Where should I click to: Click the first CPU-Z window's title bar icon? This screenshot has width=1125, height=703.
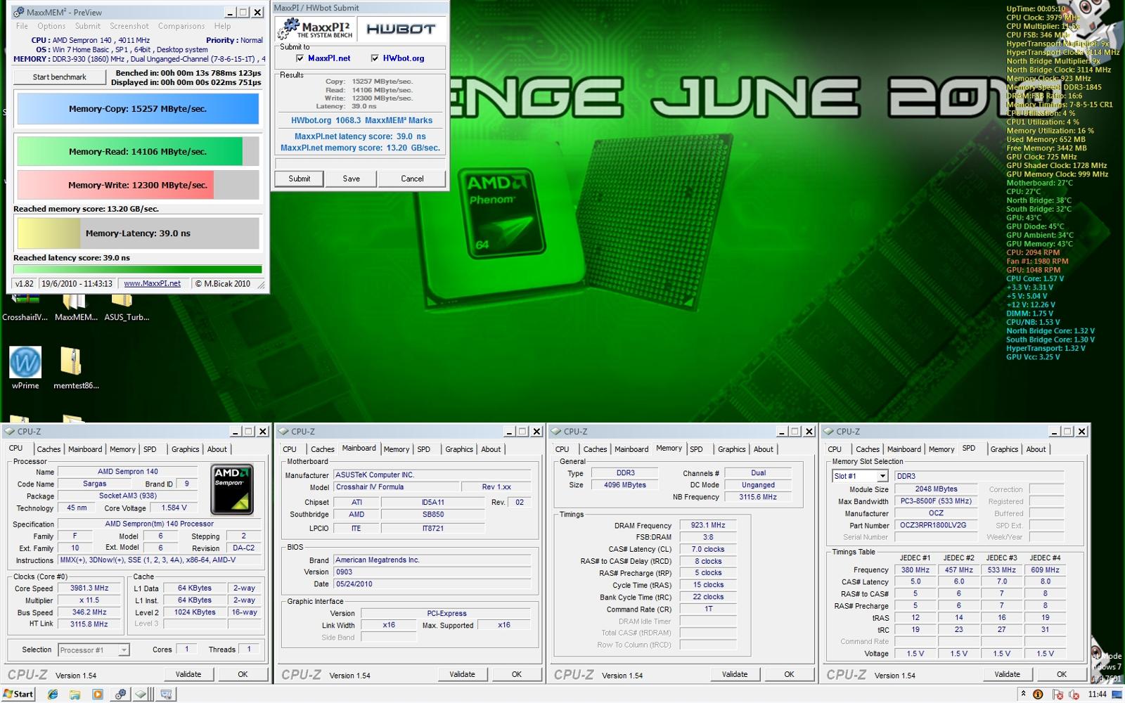tap(10, 432)
